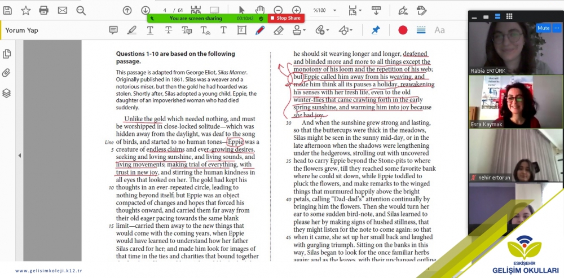This screenshot has width=564, height=278.
Task: Switch Zoom panel to single video view
Action: tap(486, 17)
